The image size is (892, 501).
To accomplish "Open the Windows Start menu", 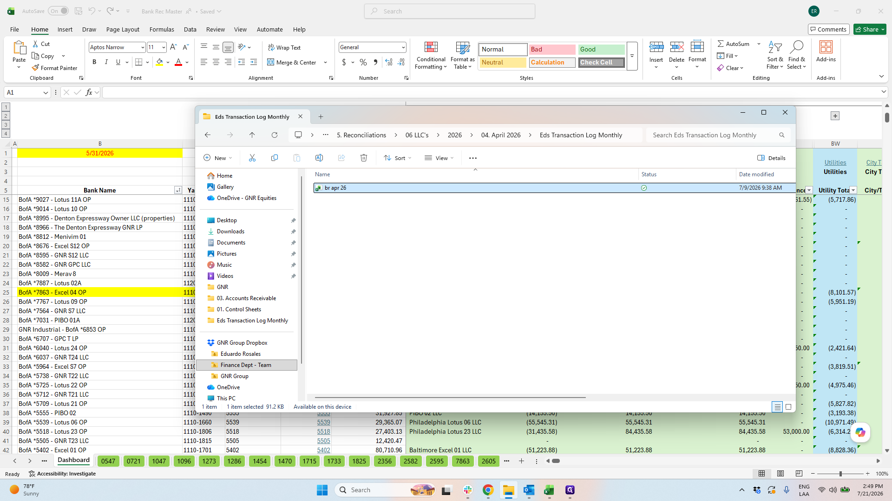I will 322,490.
